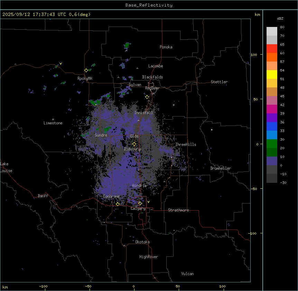Select the -100 tick on bottom axis
The height and width of the screenshot is (291, 298).
point(44,286)
